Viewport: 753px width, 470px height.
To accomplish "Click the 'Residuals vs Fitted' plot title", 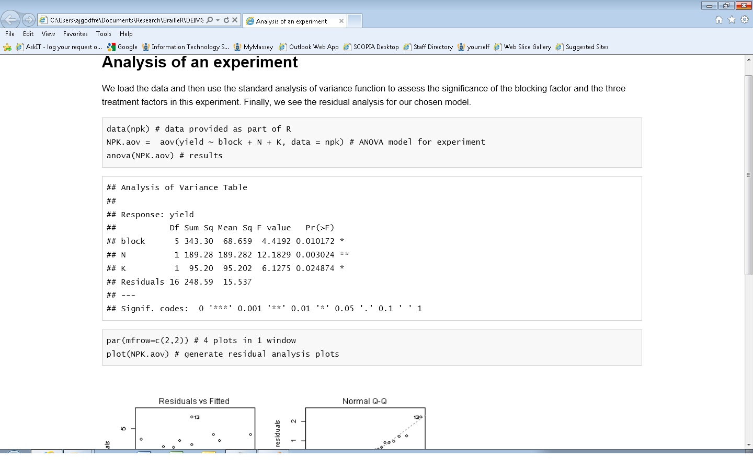I will tap(194, 401).
